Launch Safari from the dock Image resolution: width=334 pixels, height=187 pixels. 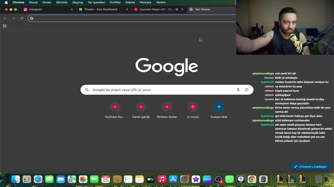(x=38, y=179)
